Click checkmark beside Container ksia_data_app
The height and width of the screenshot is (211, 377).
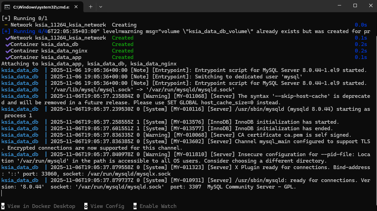[8, 57]
